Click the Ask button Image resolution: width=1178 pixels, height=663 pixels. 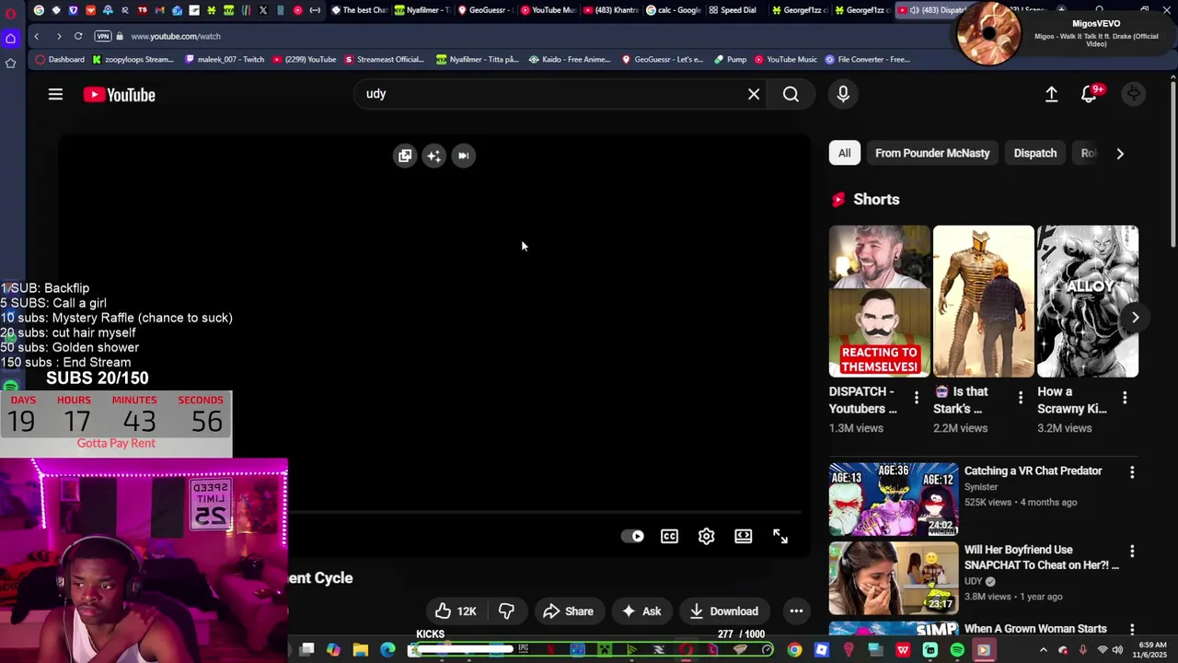tap(641, 611)
